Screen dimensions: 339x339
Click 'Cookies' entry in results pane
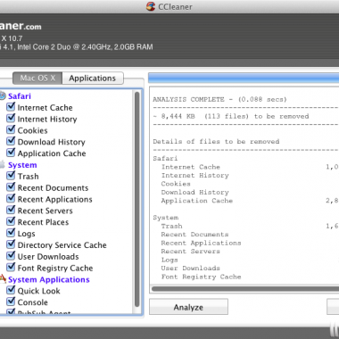pyautogui.click(x=176, y=184)
